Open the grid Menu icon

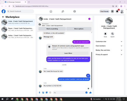(x=112, y=11)
